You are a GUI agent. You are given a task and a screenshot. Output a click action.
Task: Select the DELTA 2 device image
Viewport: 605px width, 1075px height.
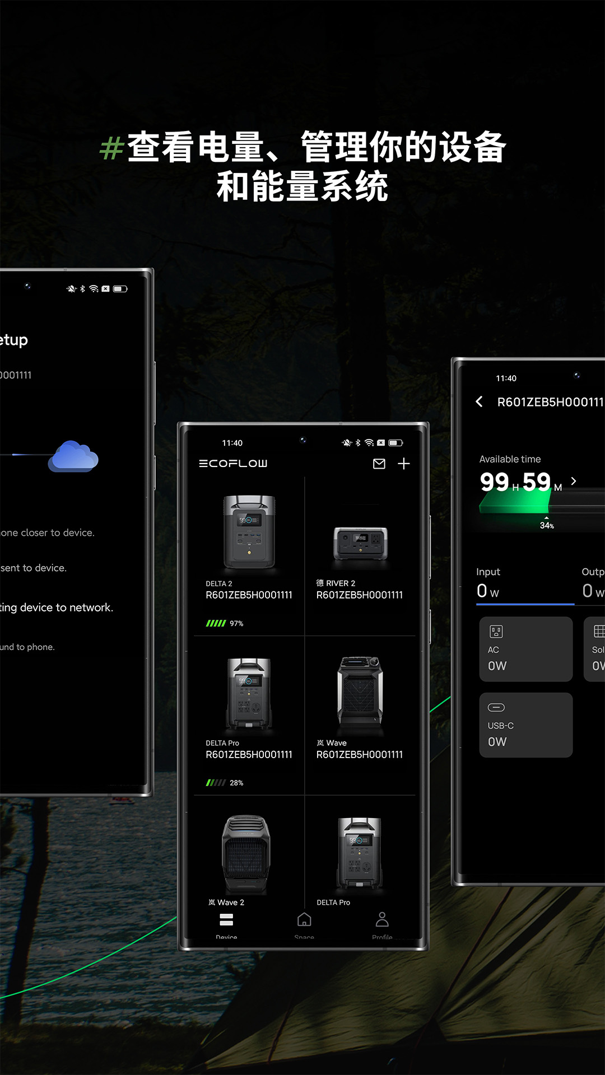click(249, 532)
